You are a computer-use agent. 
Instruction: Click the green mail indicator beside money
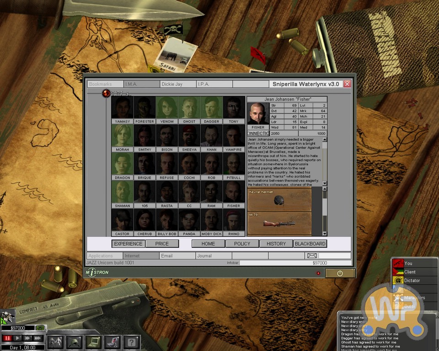pos(40,328)
